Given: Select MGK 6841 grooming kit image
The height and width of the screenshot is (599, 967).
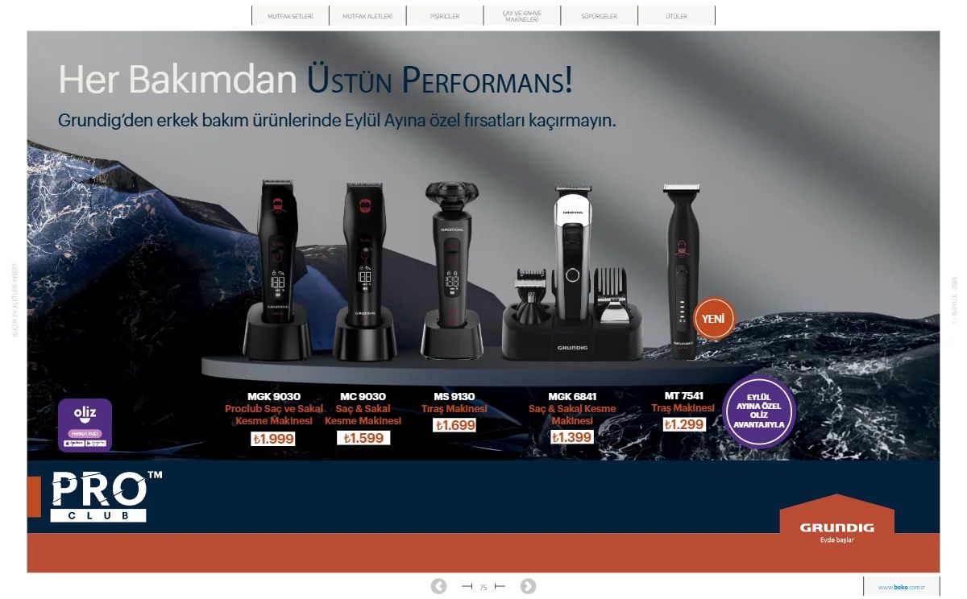Looking at the screenshot, I should point(572,273).
